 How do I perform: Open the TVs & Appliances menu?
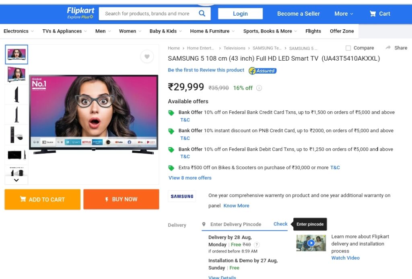point(65,31)
